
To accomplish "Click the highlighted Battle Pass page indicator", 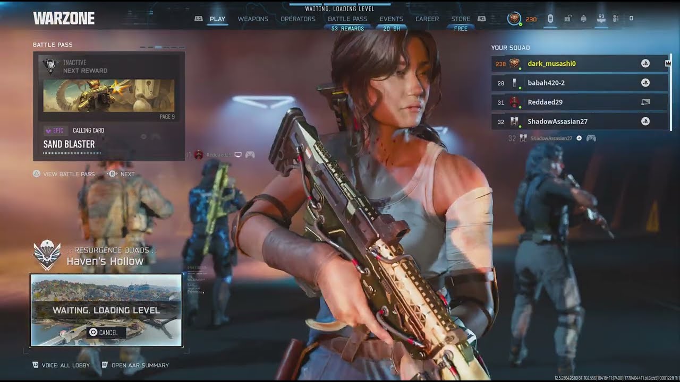I will tap(158, 47).
